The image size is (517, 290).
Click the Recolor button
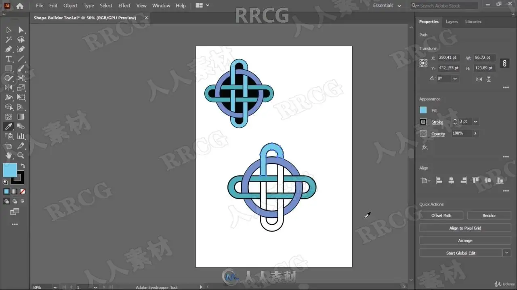489,215
